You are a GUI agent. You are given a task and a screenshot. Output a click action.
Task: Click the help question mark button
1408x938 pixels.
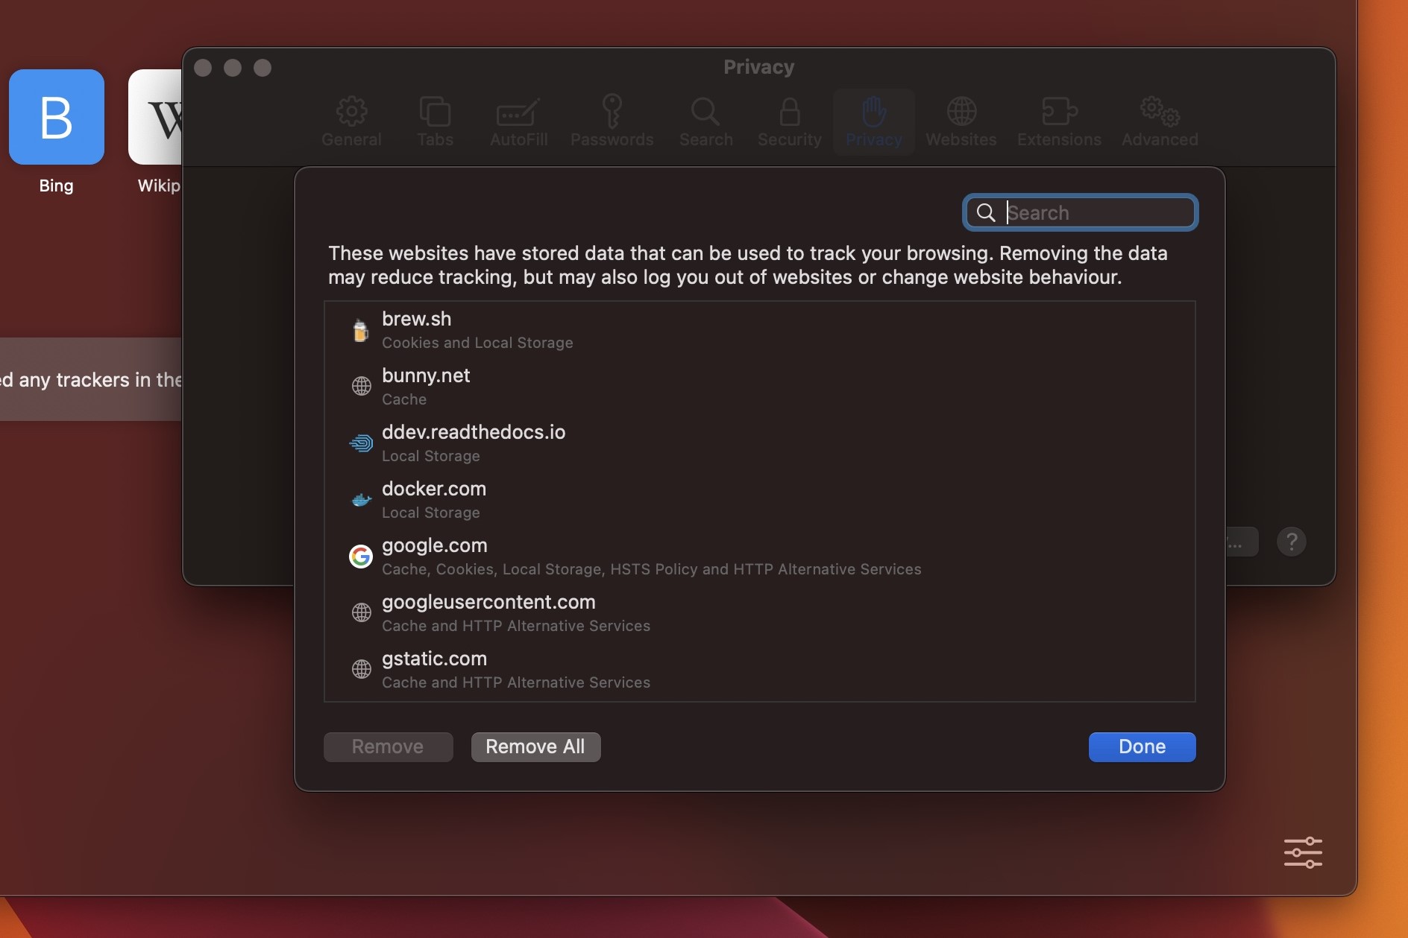click(x=1291, y=542)
